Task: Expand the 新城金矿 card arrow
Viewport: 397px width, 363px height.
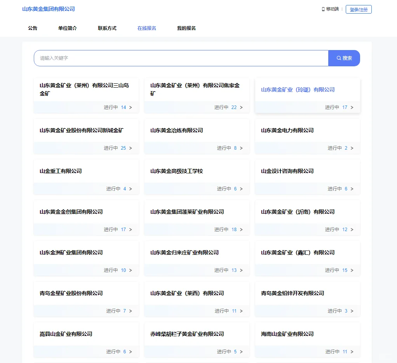Action: click(131, 148)
